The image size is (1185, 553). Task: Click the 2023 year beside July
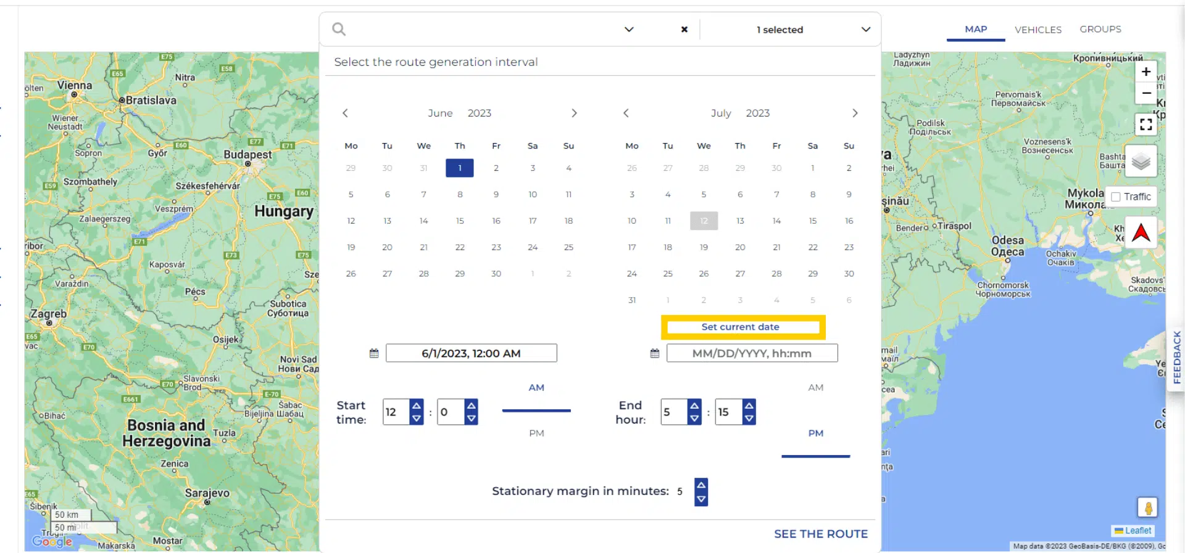click(758, 113)
